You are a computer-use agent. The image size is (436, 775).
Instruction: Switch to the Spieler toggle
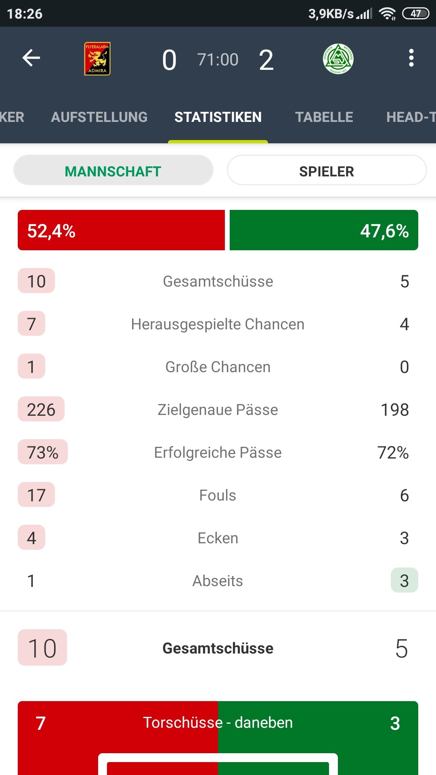327,170
